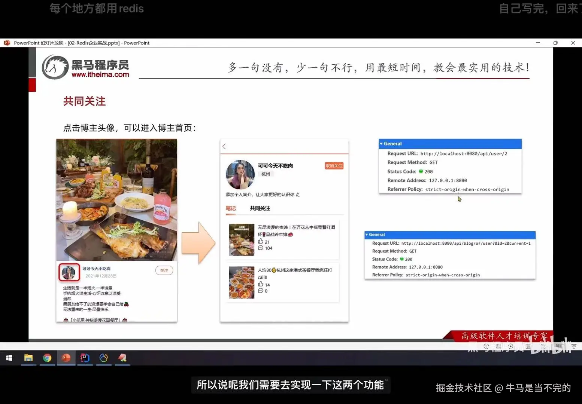Viewport: 582px width, 404px height.
Task: Collapse the lower General panel triangle
Action: [367, 235]
